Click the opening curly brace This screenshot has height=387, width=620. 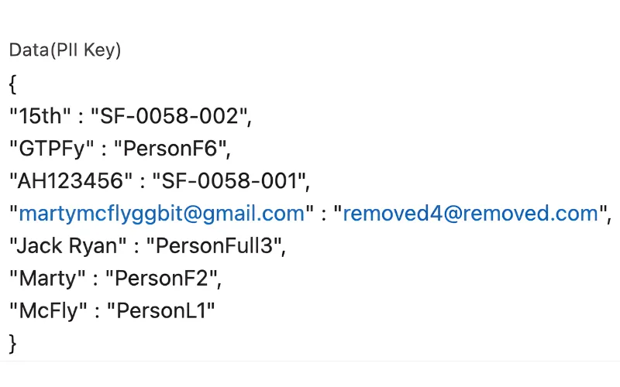(13, 83)
